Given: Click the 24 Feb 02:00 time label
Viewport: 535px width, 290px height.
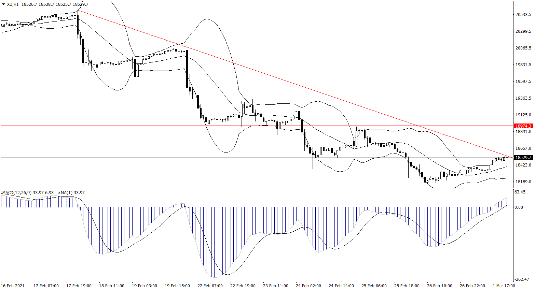Looking at the screenshot, I should 308,286.
